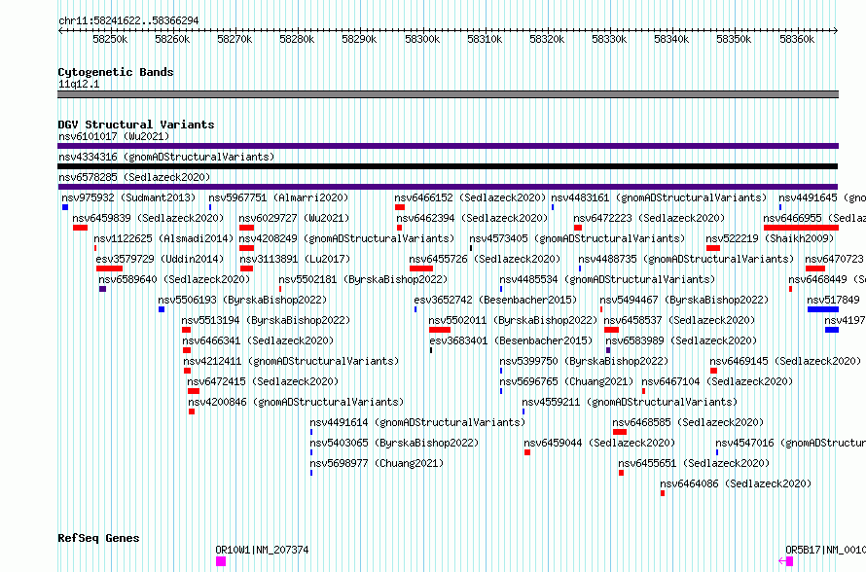Image resolution: width=866 pixels, height=572 pixels.
Task: Click the RefSeq Genes track title
Action: (x=98, y=538)
